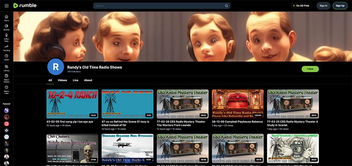Open Latest in the sidebar
352x166 pixels.
[6, 57]
